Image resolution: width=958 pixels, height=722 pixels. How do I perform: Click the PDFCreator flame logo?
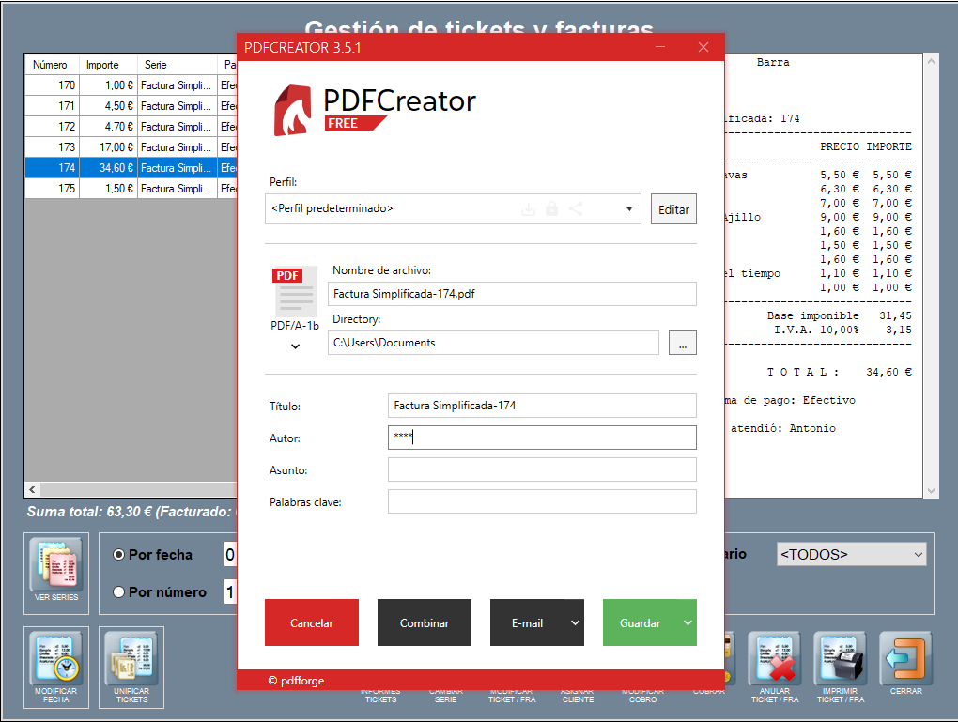pos(293,111)
